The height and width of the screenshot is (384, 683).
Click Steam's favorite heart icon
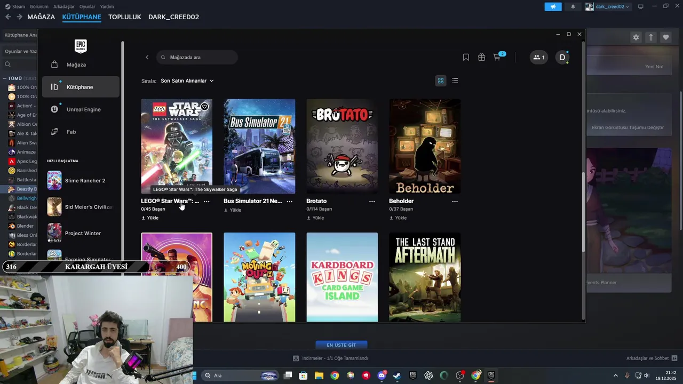666,37
